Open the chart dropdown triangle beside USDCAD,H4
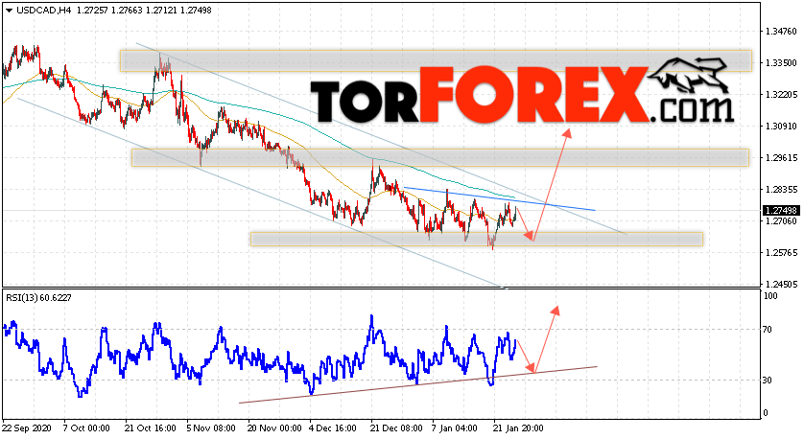 click(x=10, y=11)
